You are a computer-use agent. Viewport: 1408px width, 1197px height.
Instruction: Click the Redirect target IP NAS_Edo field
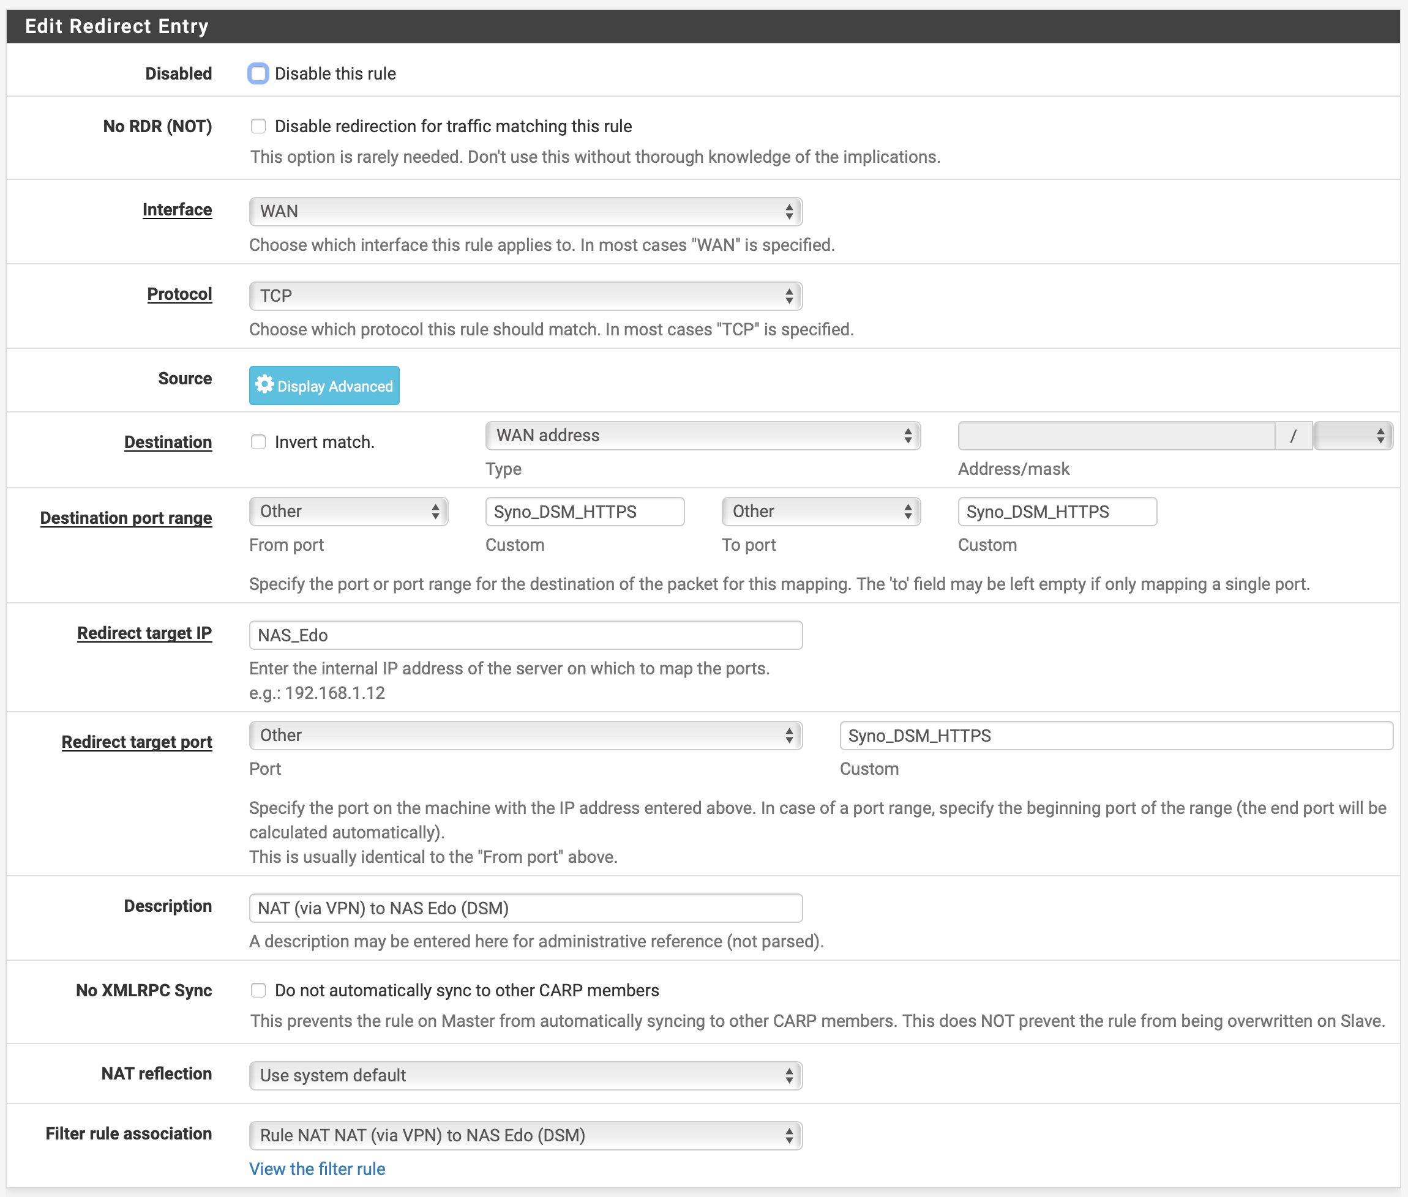point(525,635)
